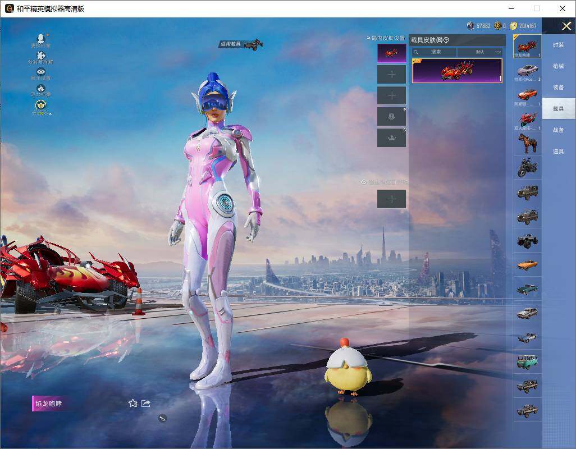This screenshot has height=449, width=576.
Task: Click the game logo icon in title bar
Action: pyautogui.click(x=9, y=8)
